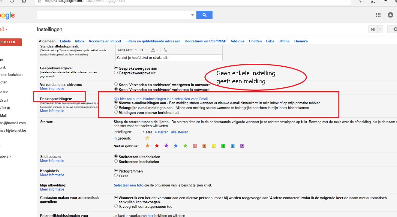Select the green check-mark star icon
This screenshot has width=397, height=217.
223,146
